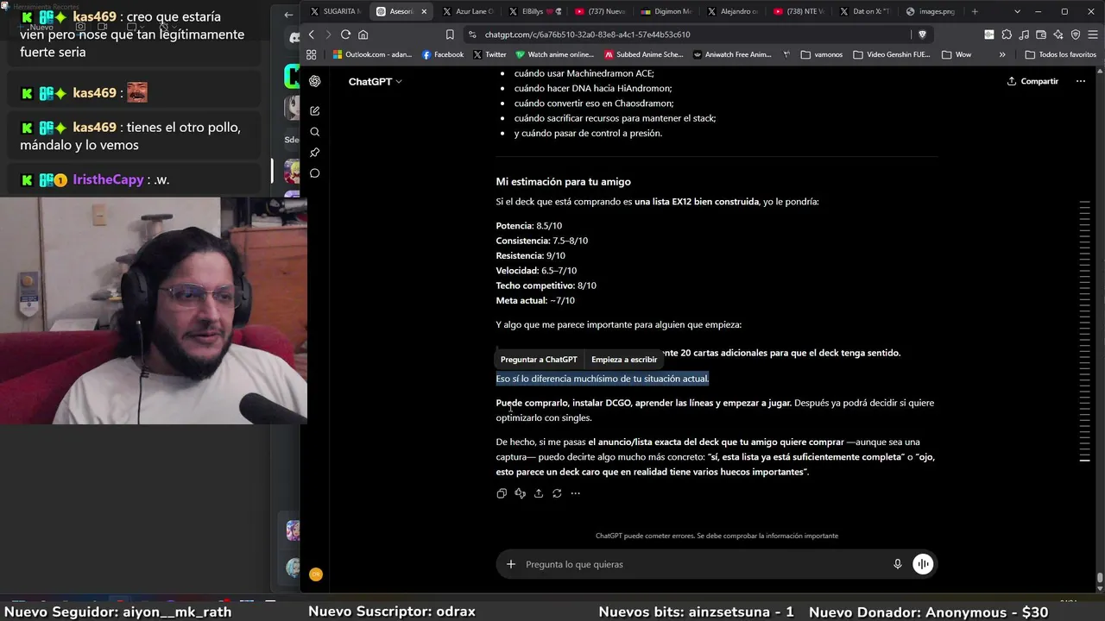Click the Meta actual: ~7/10 line
Image resolution: width=1105 pixels, height=621 pixels.
click(535, 301)
